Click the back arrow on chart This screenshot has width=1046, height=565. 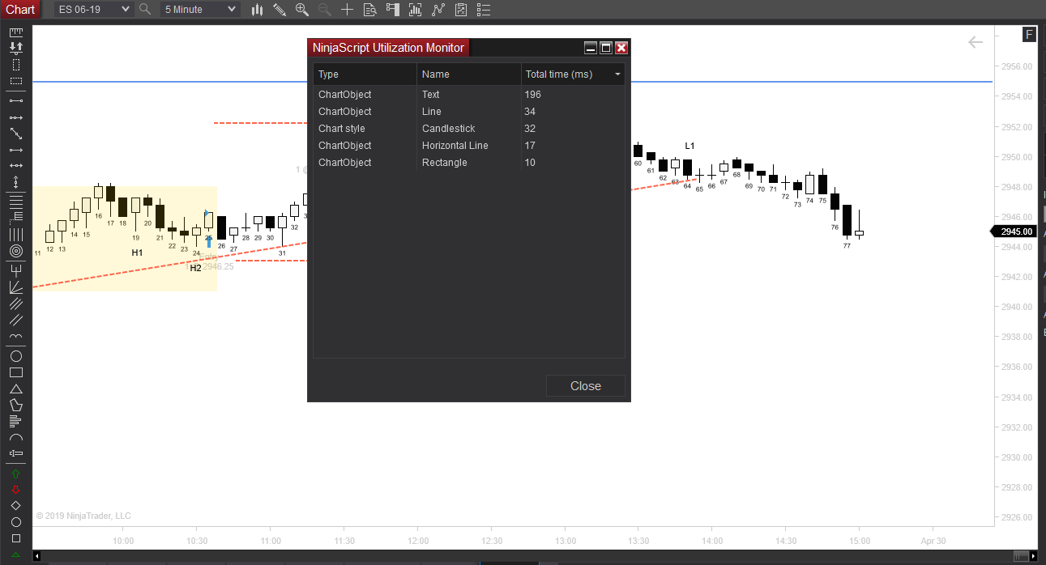pyautogui.click(x=976, y=42)
